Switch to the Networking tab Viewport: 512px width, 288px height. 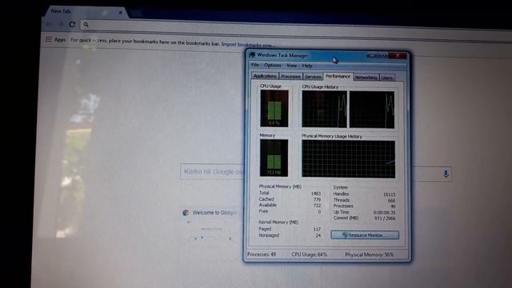tap(366, 78)
